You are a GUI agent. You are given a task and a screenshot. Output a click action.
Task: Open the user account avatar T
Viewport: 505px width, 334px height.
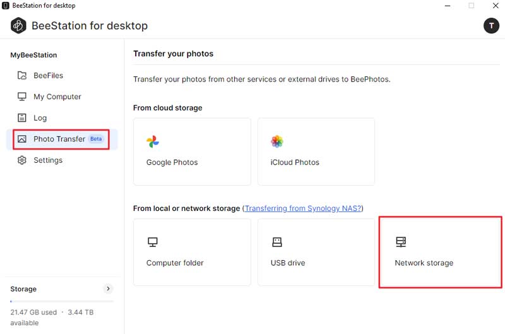coord(491,25)
